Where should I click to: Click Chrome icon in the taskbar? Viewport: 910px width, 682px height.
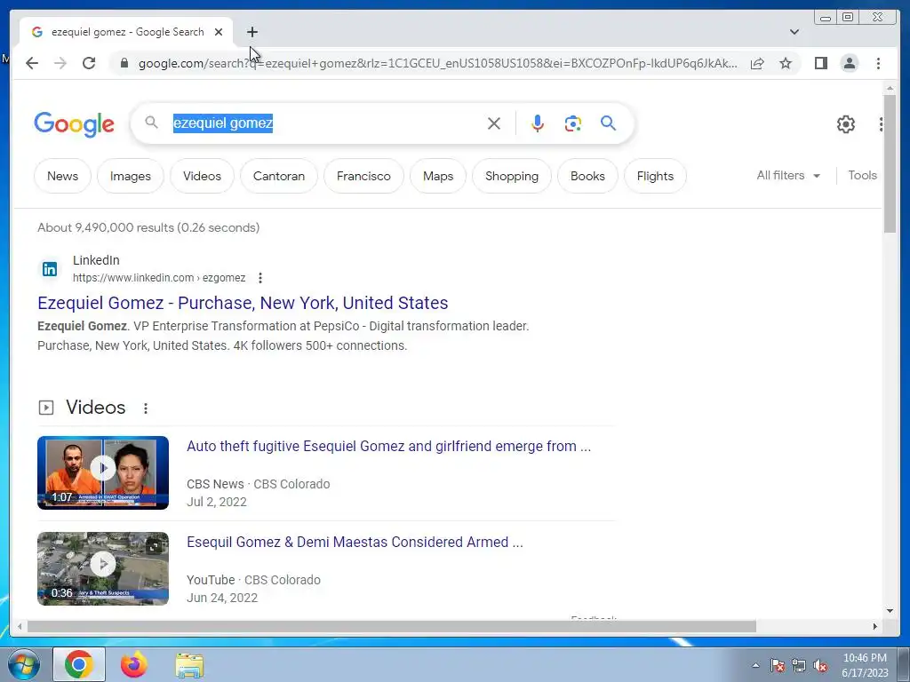[x=79, y=664]
